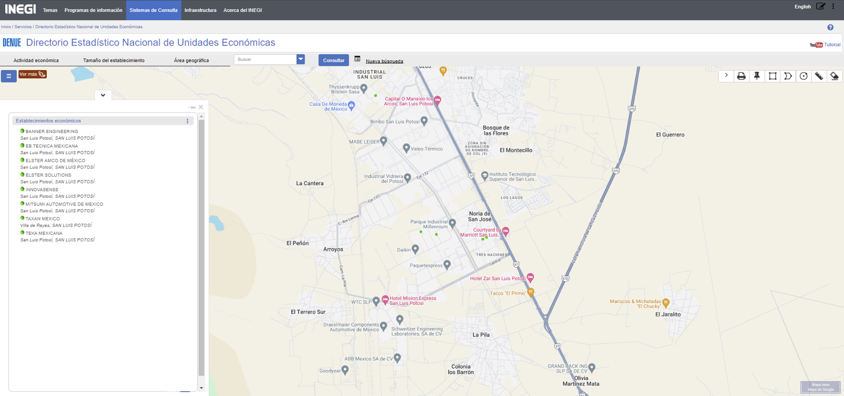This screenshot has width=844, height=396.
Task: Click the results list scroll down arrow
Action: (201, 388)
